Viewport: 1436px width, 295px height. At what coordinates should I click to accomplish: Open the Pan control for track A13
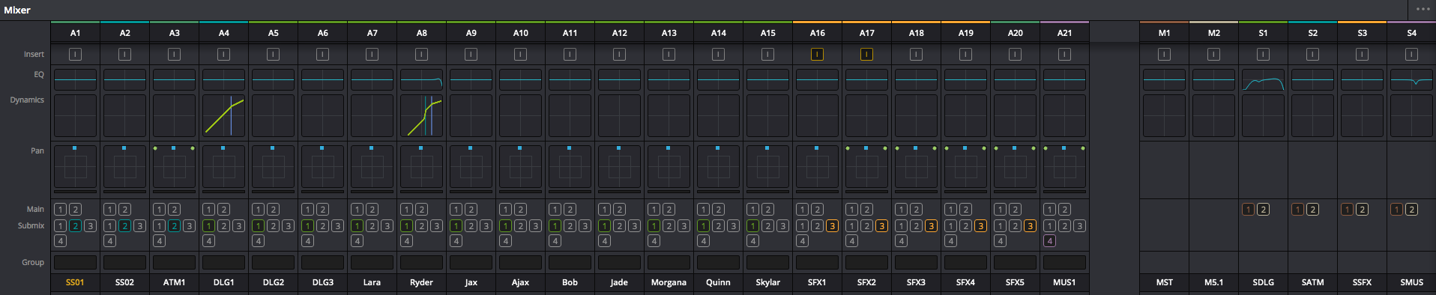tap(669, 166)
